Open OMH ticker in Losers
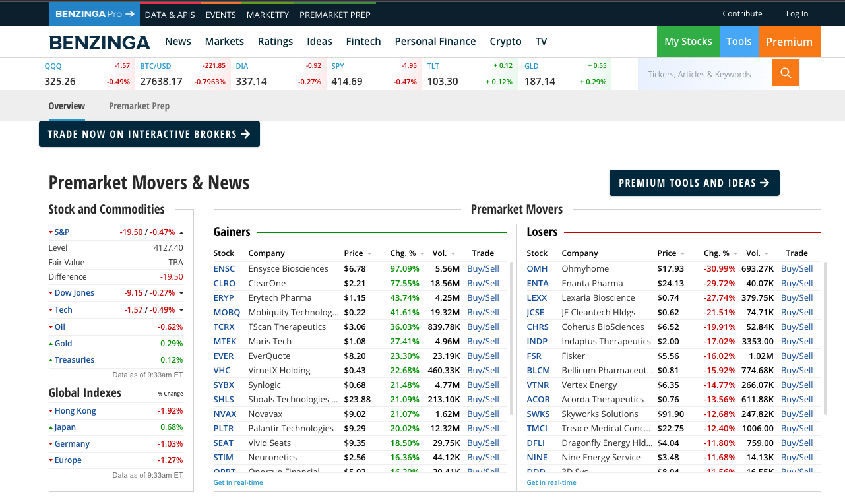This screenshot has height=500, width=845. click(x=537, y=269)
